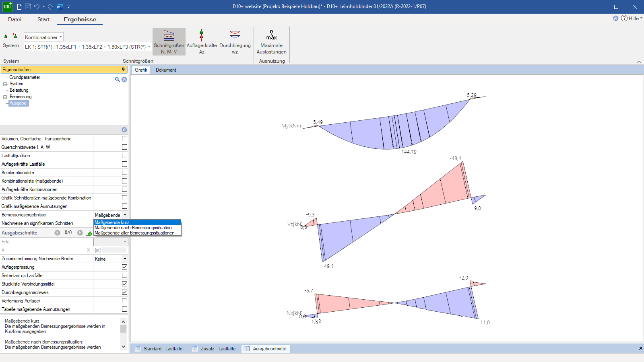
Task: Show Auflagerkräfte Az results
Action: click(202, 41)
